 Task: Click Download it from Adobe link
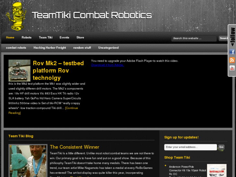coord(107,65)
